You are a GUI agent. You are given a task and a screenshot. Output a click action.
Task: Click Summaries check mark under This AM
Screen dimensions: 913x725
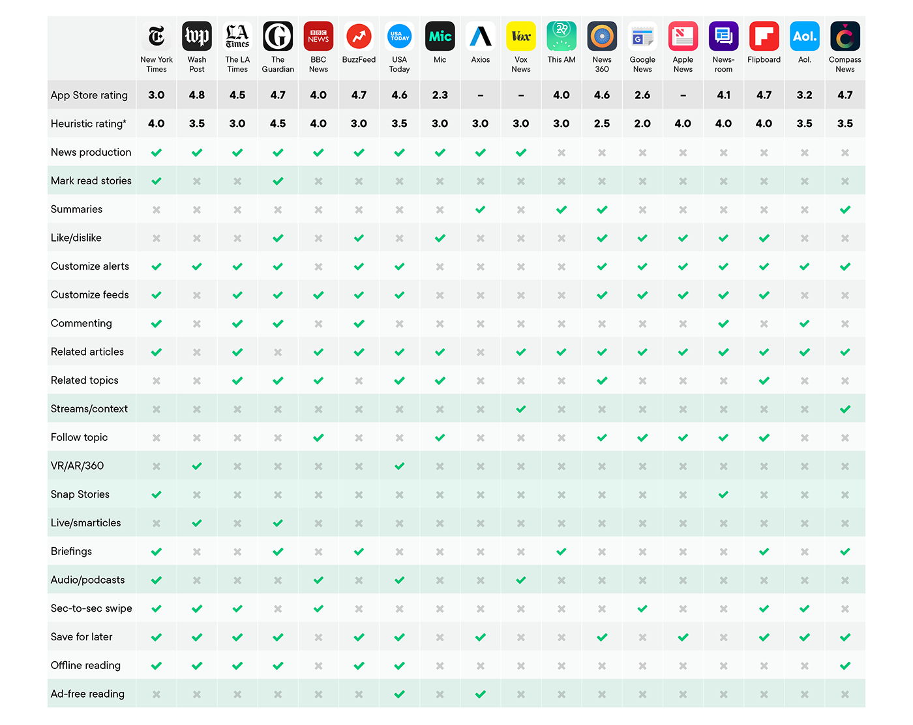click(x=561, y=210)
